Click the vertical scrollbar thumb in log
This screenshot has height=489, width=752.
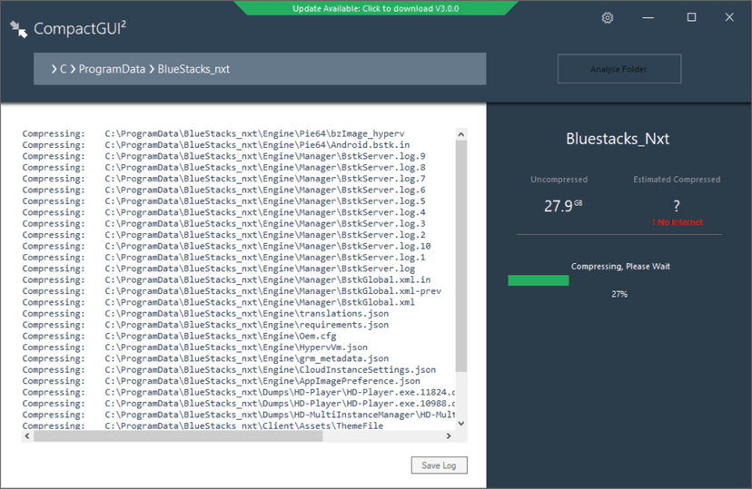point(460,254)
